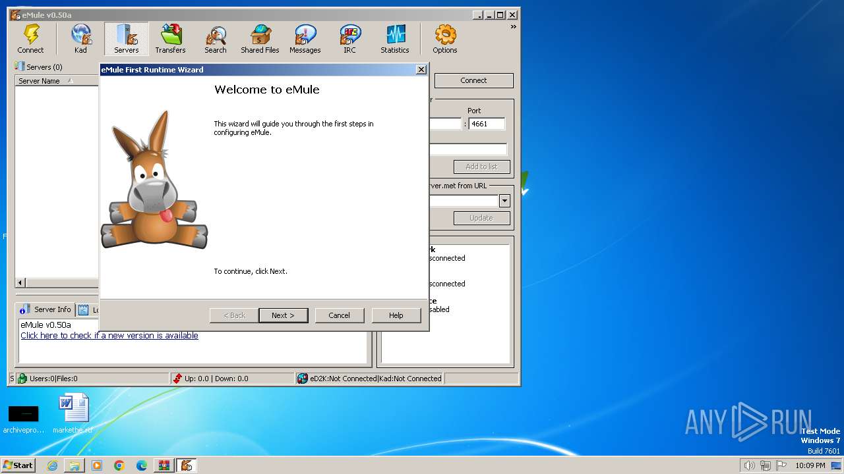Click the Servers (0) list header icon
Viewport: 844px width, 474px height.
tap(20, 66)
